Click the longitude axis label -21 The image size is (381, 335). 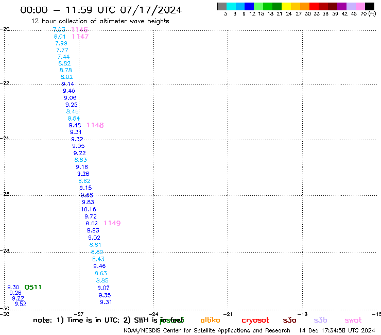click(x=228, y=314)
